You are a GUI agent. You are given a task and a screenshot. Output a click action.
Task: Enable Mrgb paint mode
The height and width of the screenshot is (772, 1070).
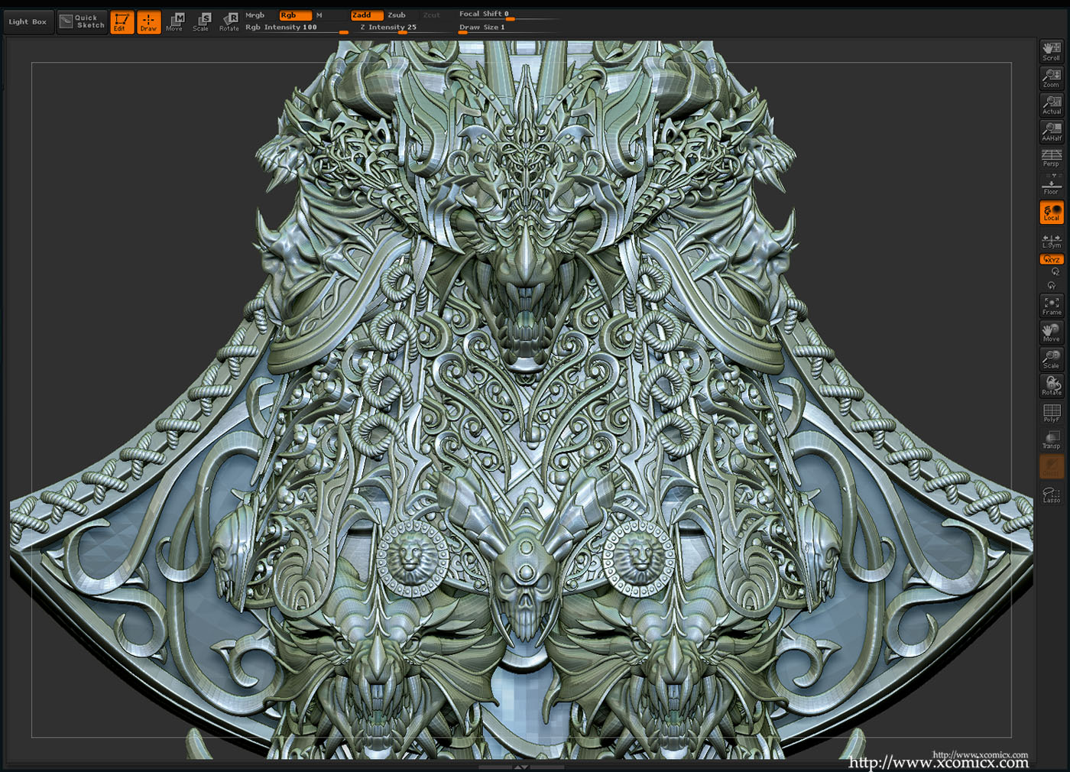[255, 15]
